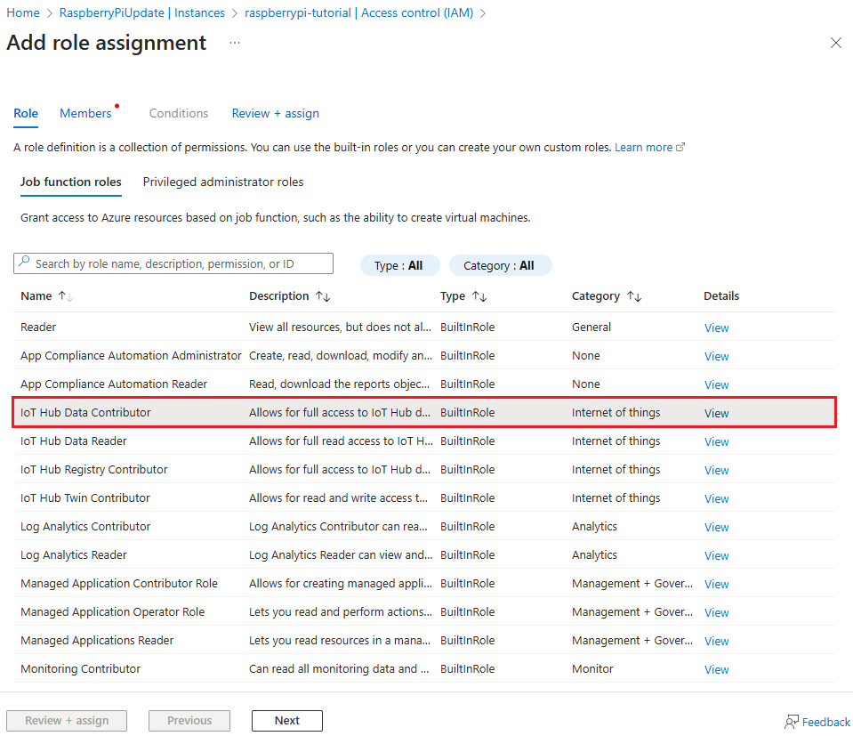Select IoT Hub Data Contributor role

[x=424, y=412]
